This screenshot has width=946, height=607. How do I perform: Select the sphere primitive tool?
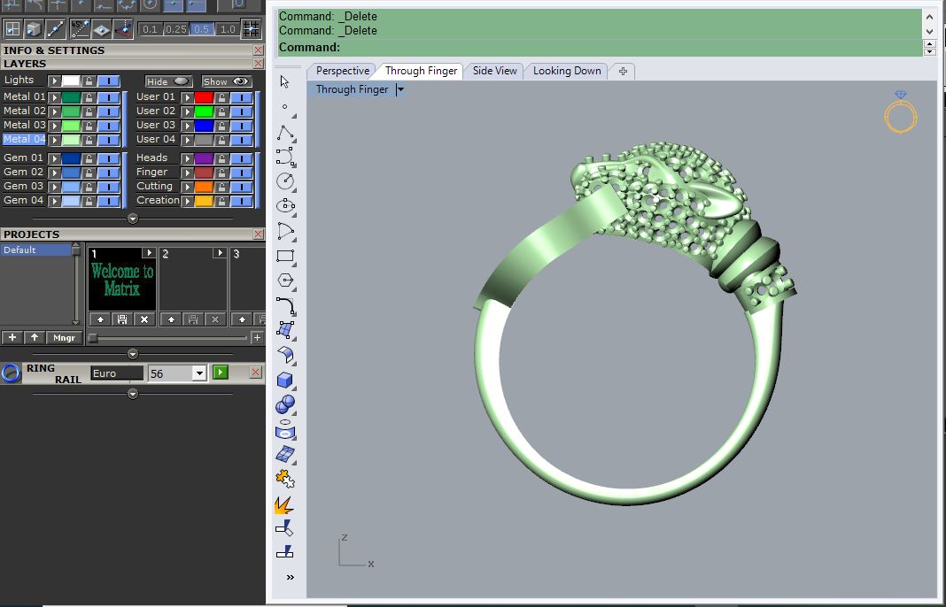pyautogui.click(x=284, y=404)
